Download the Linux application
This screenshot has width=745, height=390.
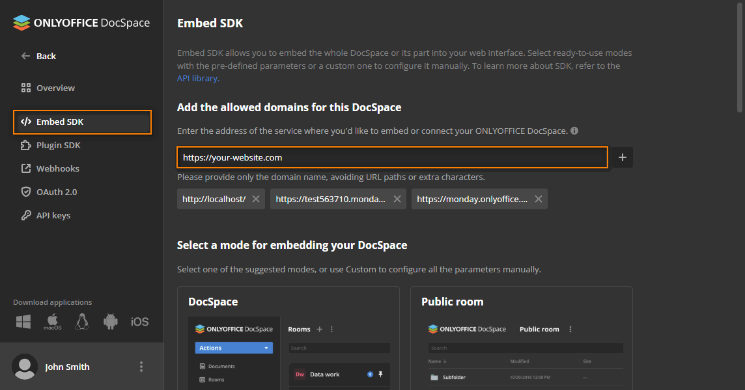coord(81,322)
